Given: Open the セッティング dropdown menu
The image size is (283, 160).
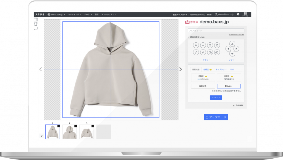Looking at the screenshot, I should click(x=75, y=14).
